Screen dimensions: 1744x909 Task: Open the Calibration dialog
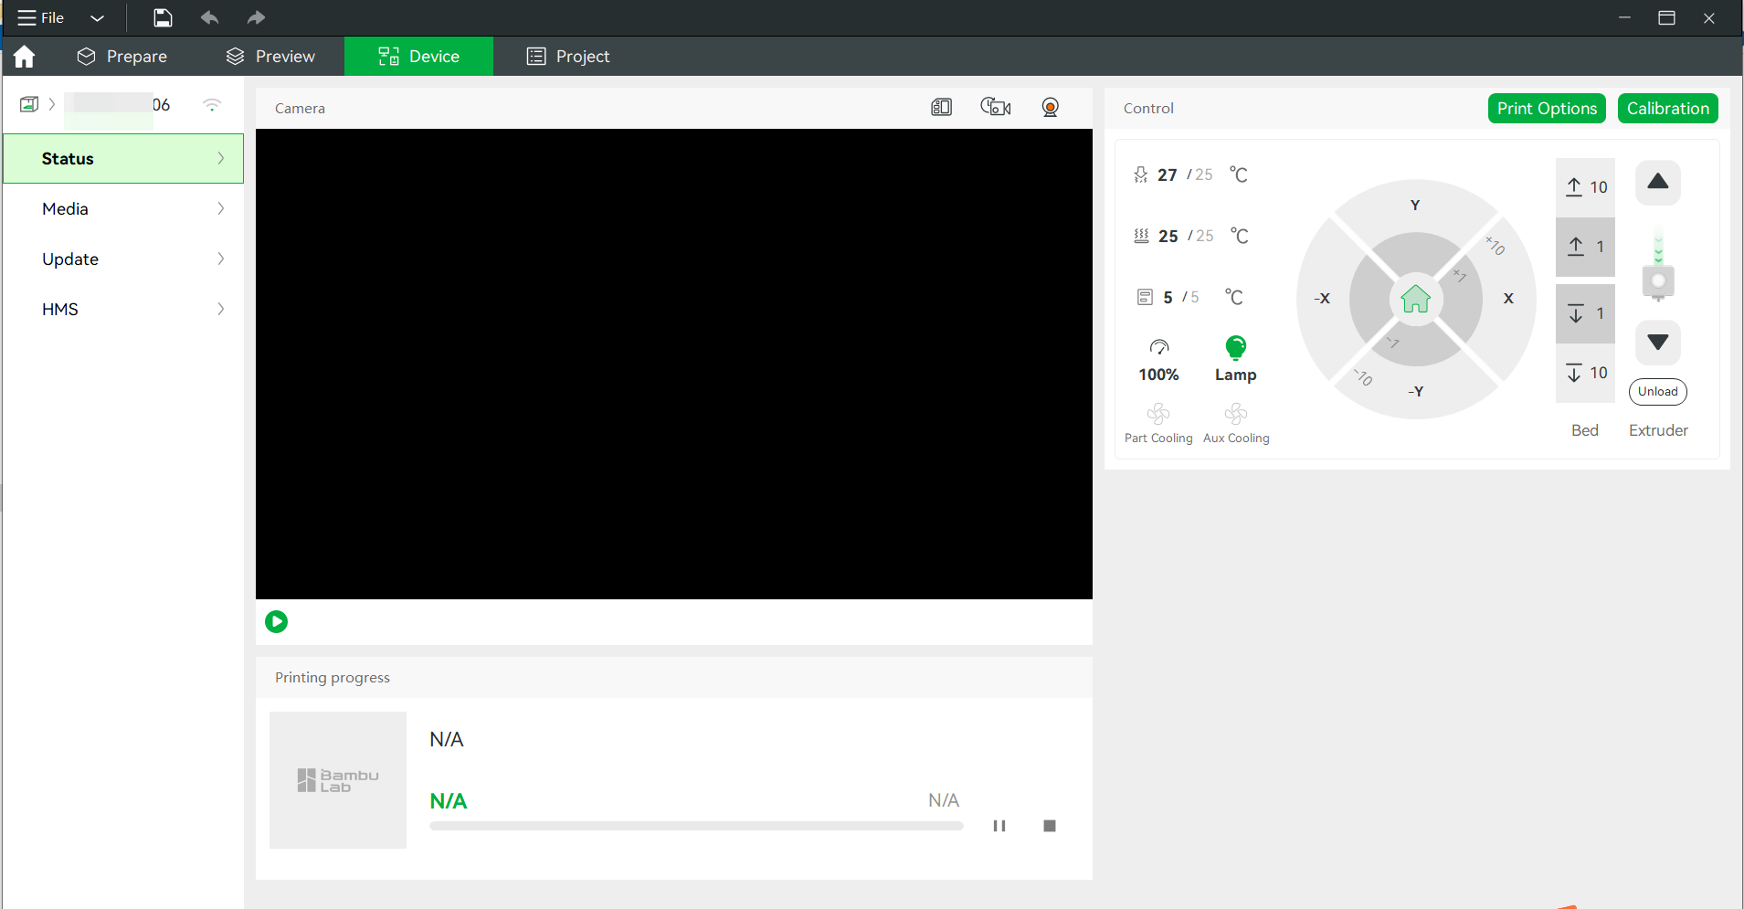[1667, 109]
